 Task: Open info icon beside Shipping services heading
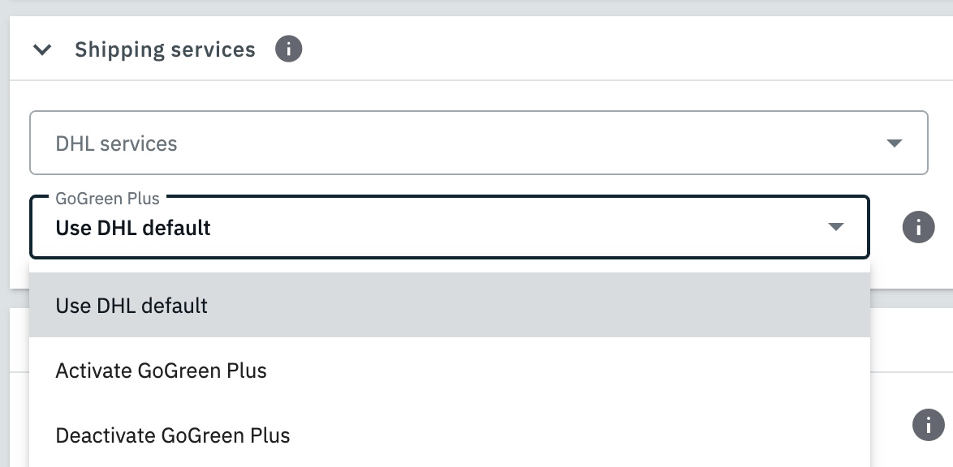tap(288, 49)
